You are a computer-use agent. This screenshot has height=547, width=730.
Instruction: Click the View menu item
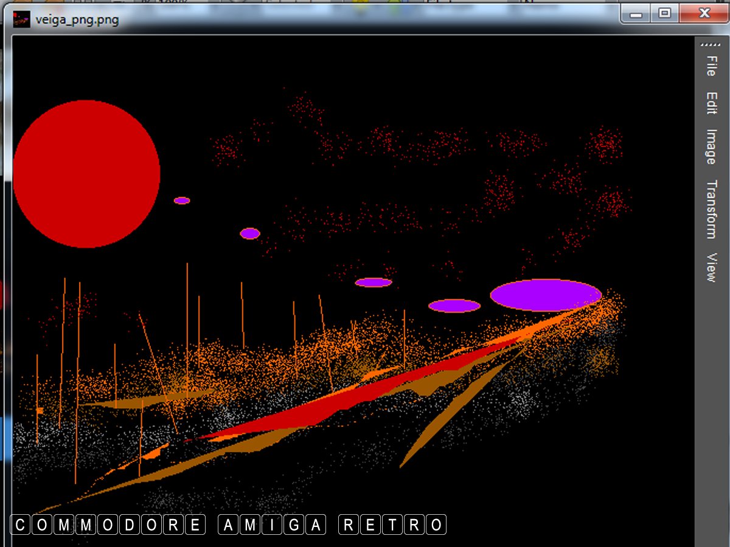[x=710, y=267]
